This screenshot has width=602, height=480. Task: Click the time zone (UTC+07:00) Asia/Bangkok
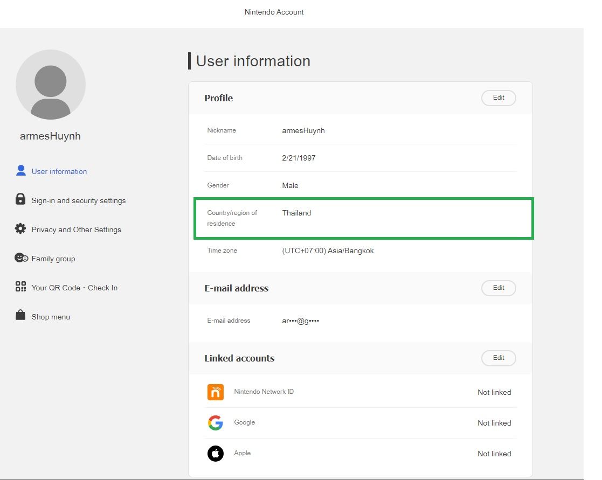(x=328, y=251)
